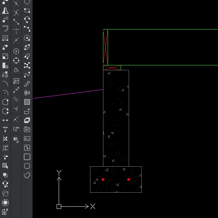Select the Offset tool with dashed corner

5,28
